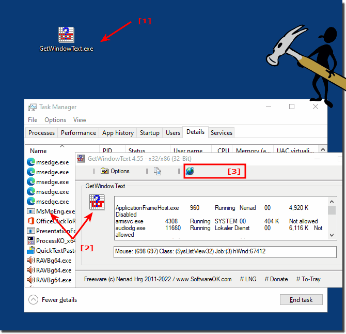Image resolution: width=346 pixels, height=334 pixels.
Task: Click the first RAVBg64.exe speaker icon
Action: (x=31, y=261)
